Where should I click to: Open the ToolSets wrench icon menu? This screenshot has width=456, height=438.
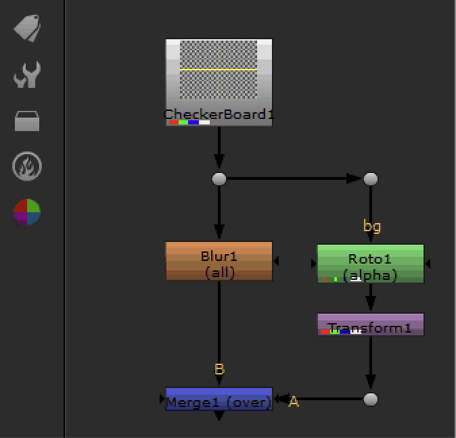point(27,75)
